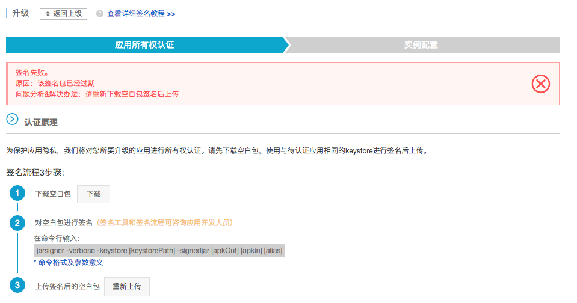Click the gray question mark help icon
The height and width of the screenshot is (303, 577).
[100, 14]
